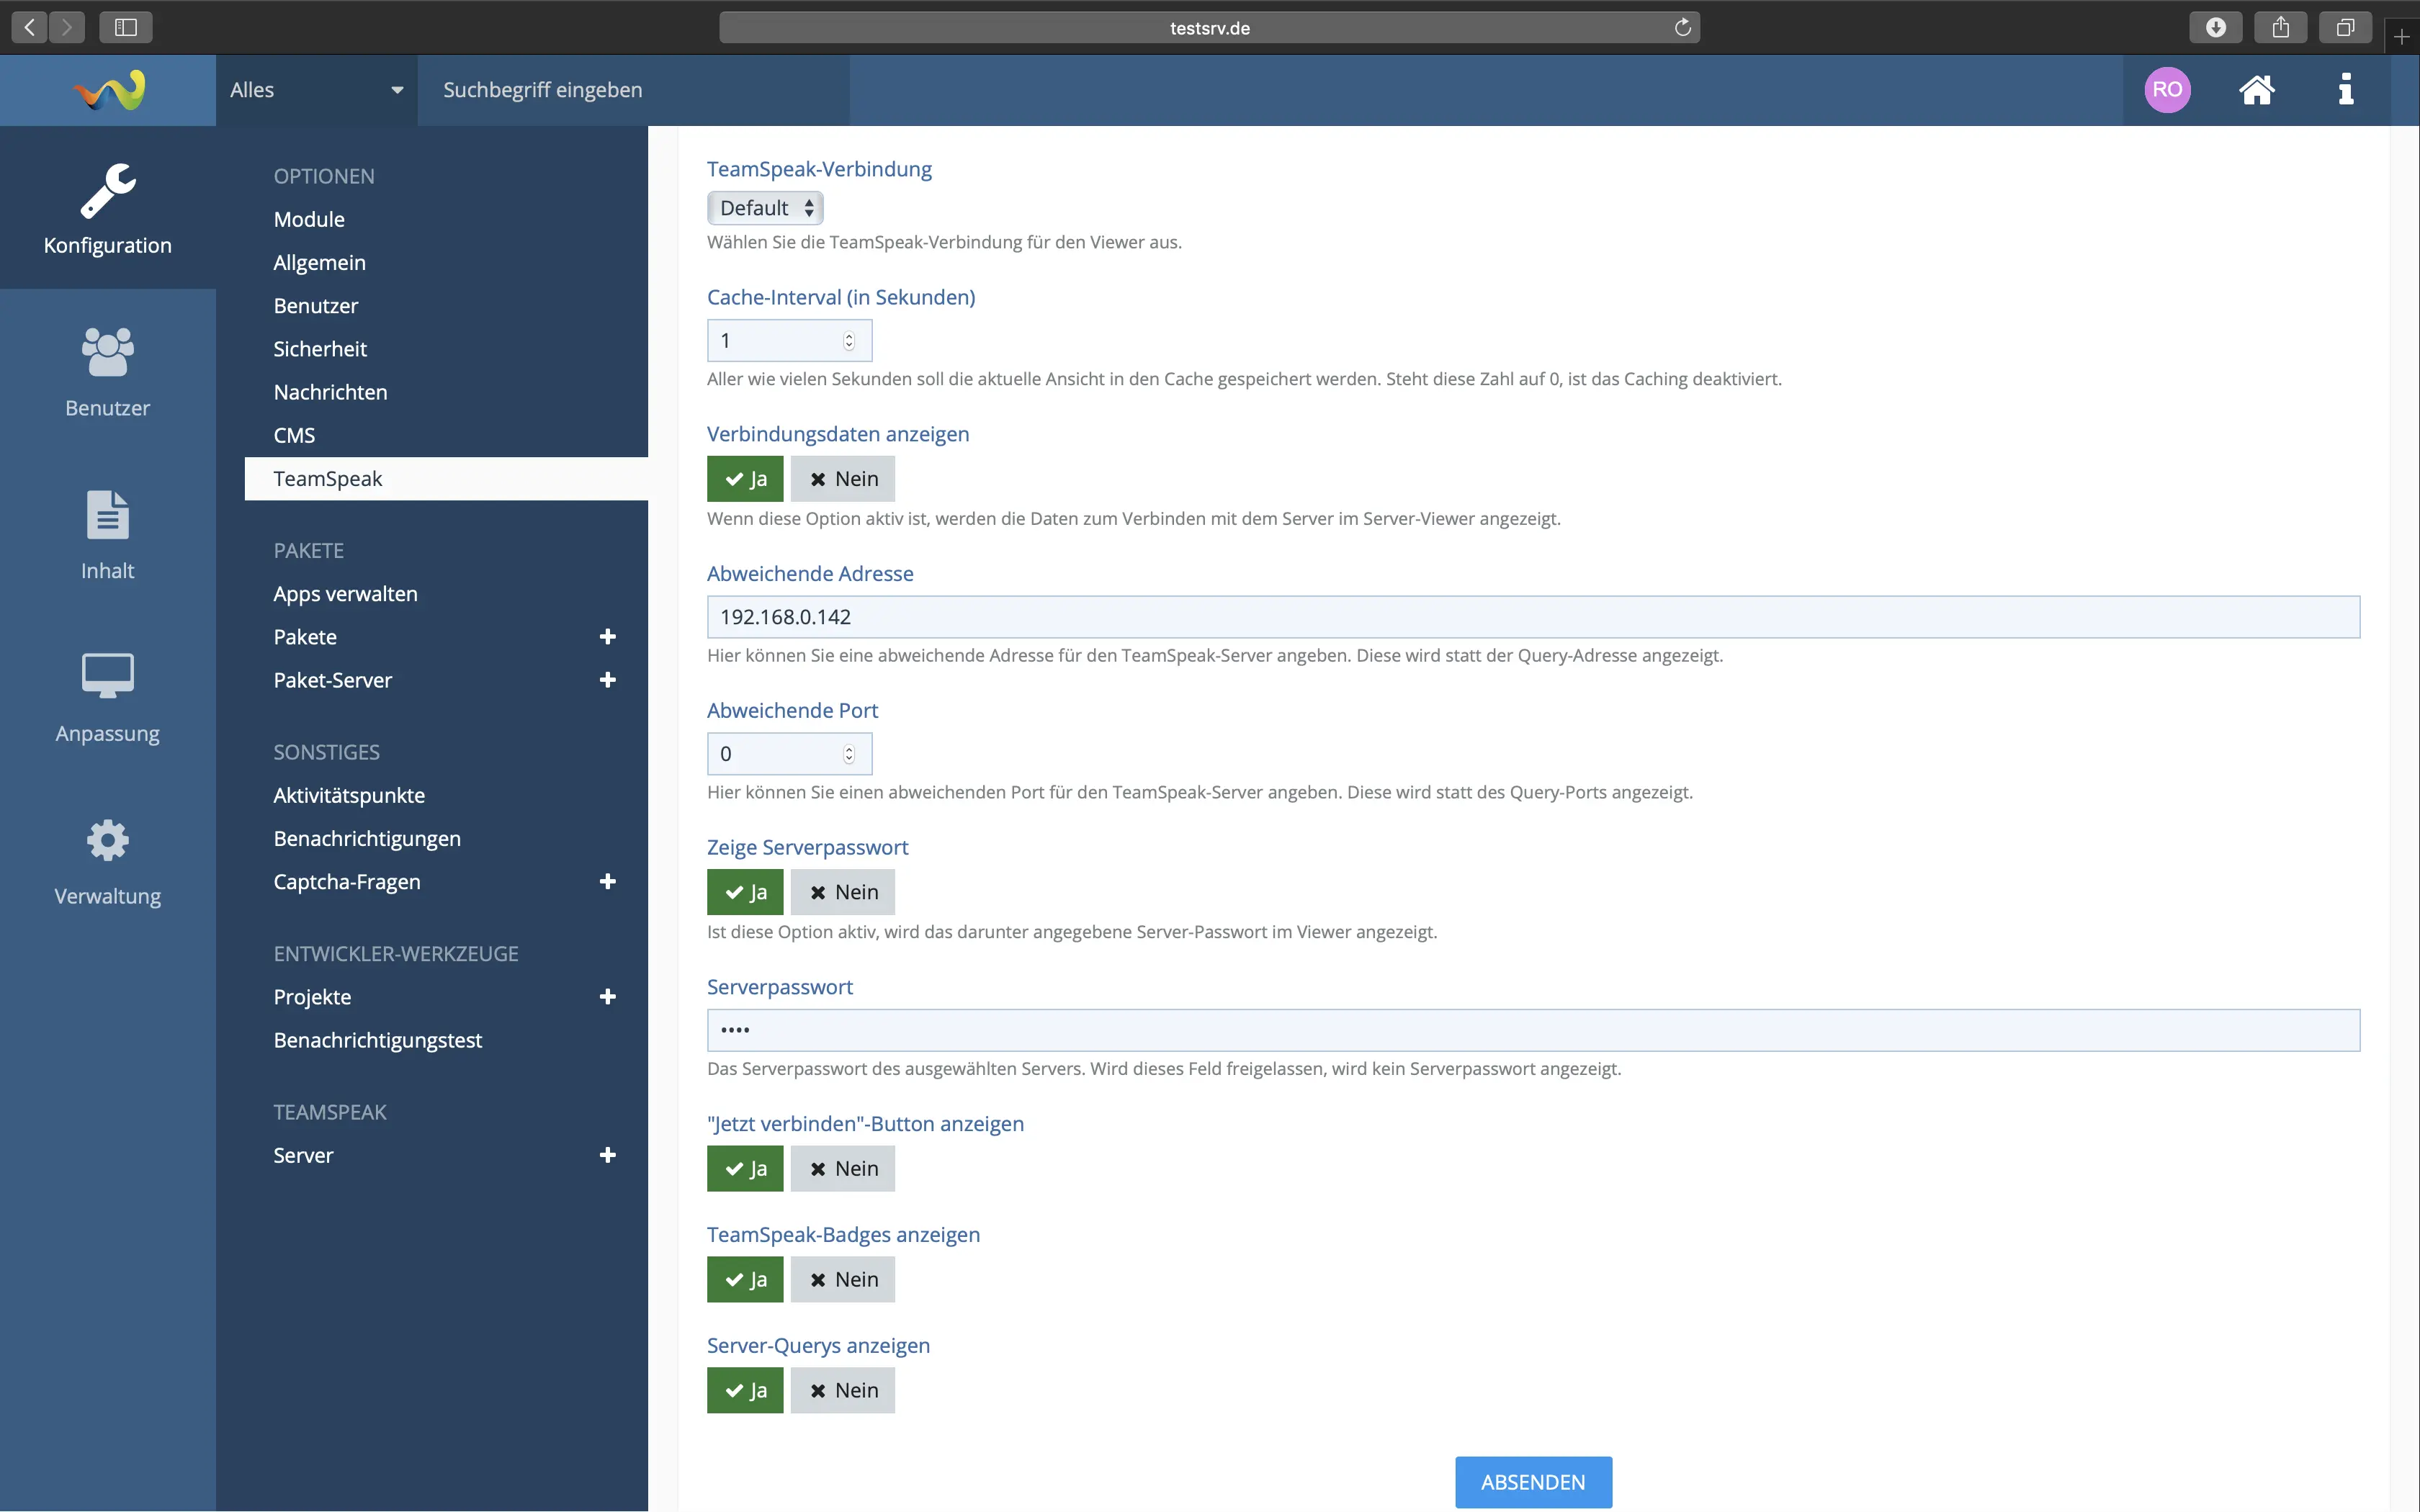Click the home icon in header

(x=2256, y=90)
